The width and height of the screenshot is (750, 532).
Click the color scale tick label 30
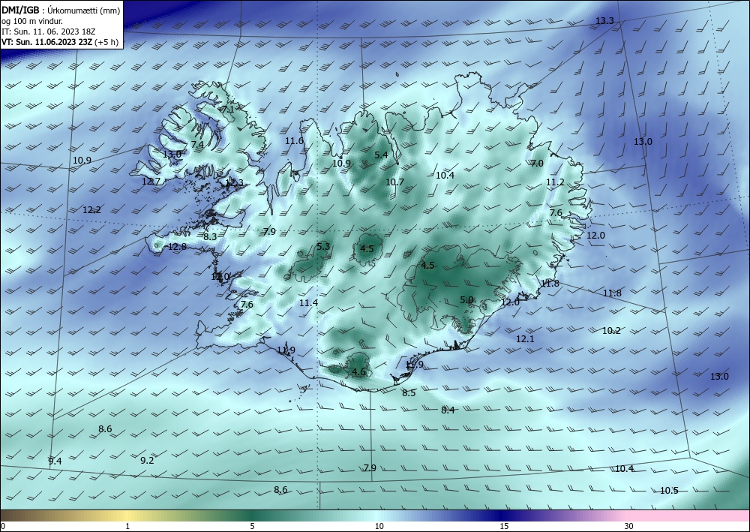(629, 526)
